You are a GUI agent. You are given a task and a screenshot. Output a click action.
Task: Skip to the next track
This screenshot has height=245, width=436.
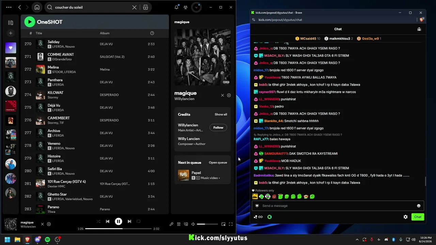click(x=129, y=222)
